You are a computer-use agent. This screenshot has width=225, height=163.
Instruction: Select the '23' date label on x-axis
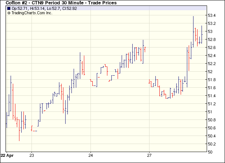[32, 155]
